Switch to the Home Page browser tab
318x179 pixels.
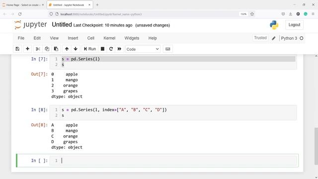tap(23, 5)
